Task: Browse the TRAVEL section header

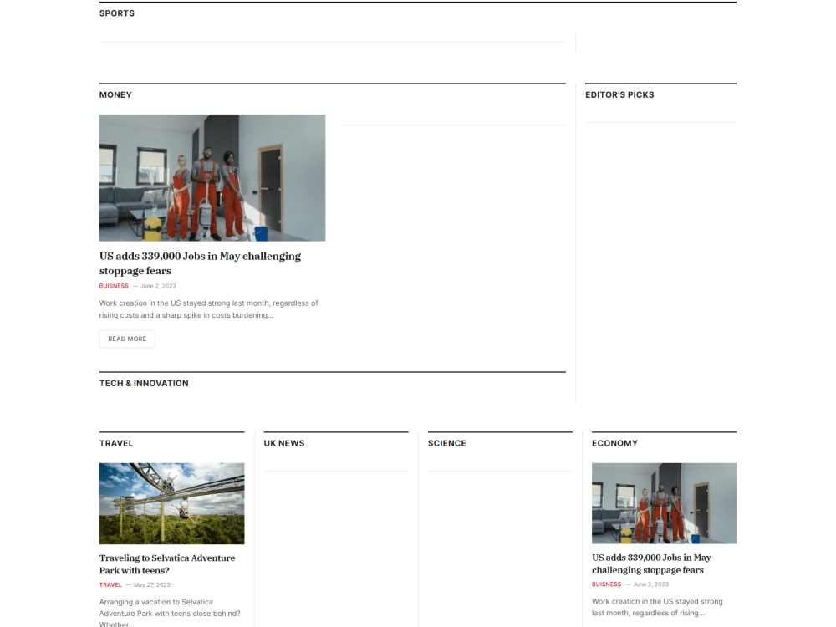Action: pyautogui.click(x=116, y=443)
